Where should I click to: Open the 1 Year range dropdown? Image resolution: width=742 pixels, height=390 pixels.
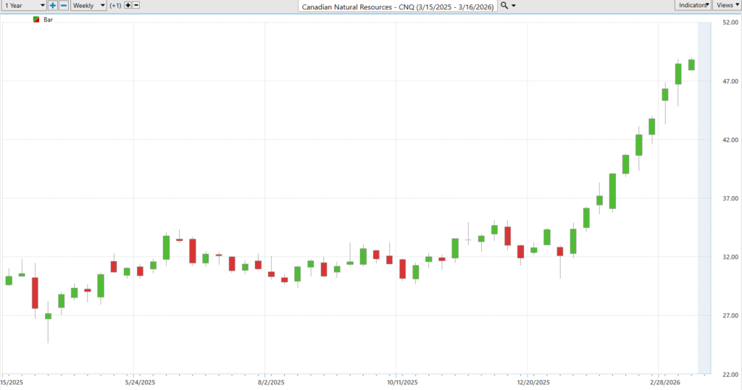(23, 5)
